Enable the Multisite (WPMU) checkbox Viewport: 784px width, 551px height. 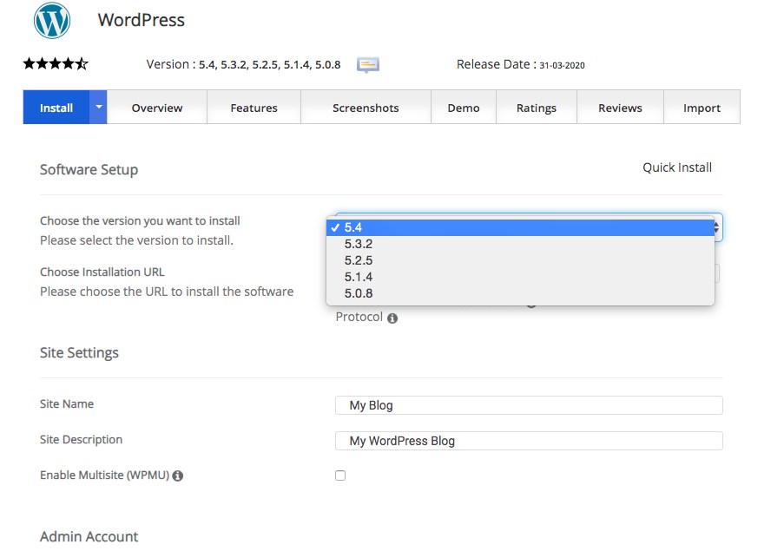point(340,476)
